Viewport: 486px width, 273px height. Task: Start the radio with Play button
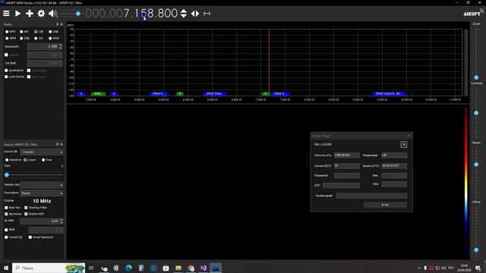[x=18, y=14]
